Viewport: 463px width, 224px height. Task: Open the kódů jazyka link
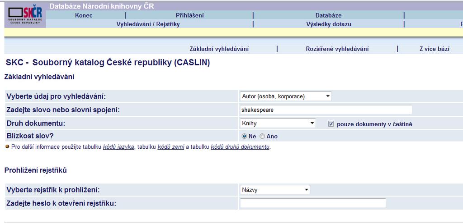click(118, 147)
